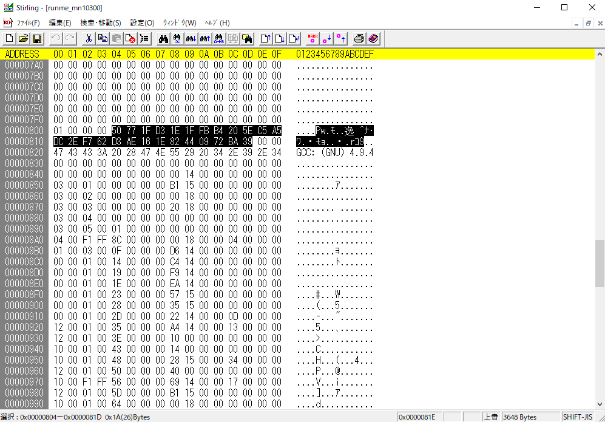This screenshot has height=422, width=605.
Task: Jump to file end with page down-arrow icon
Action: (279, 39)
